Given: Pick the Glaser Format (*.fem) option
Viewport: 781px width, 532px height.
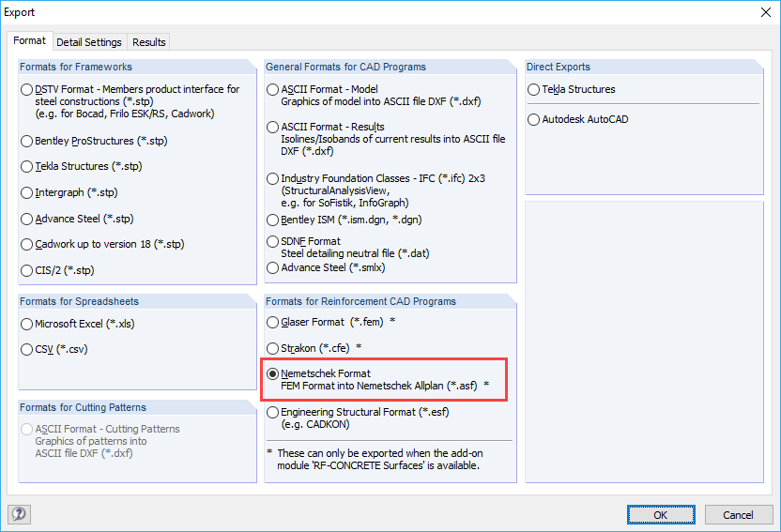Looking at the screenshot, I should coord(273,322).
